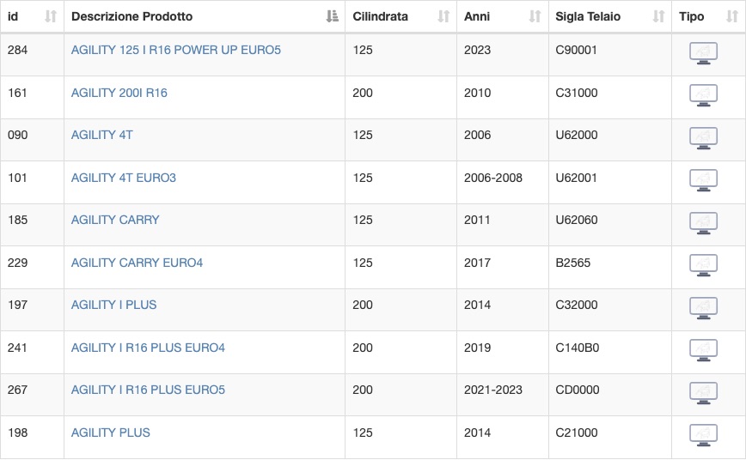Sort the Anni column

click(535, 16)
